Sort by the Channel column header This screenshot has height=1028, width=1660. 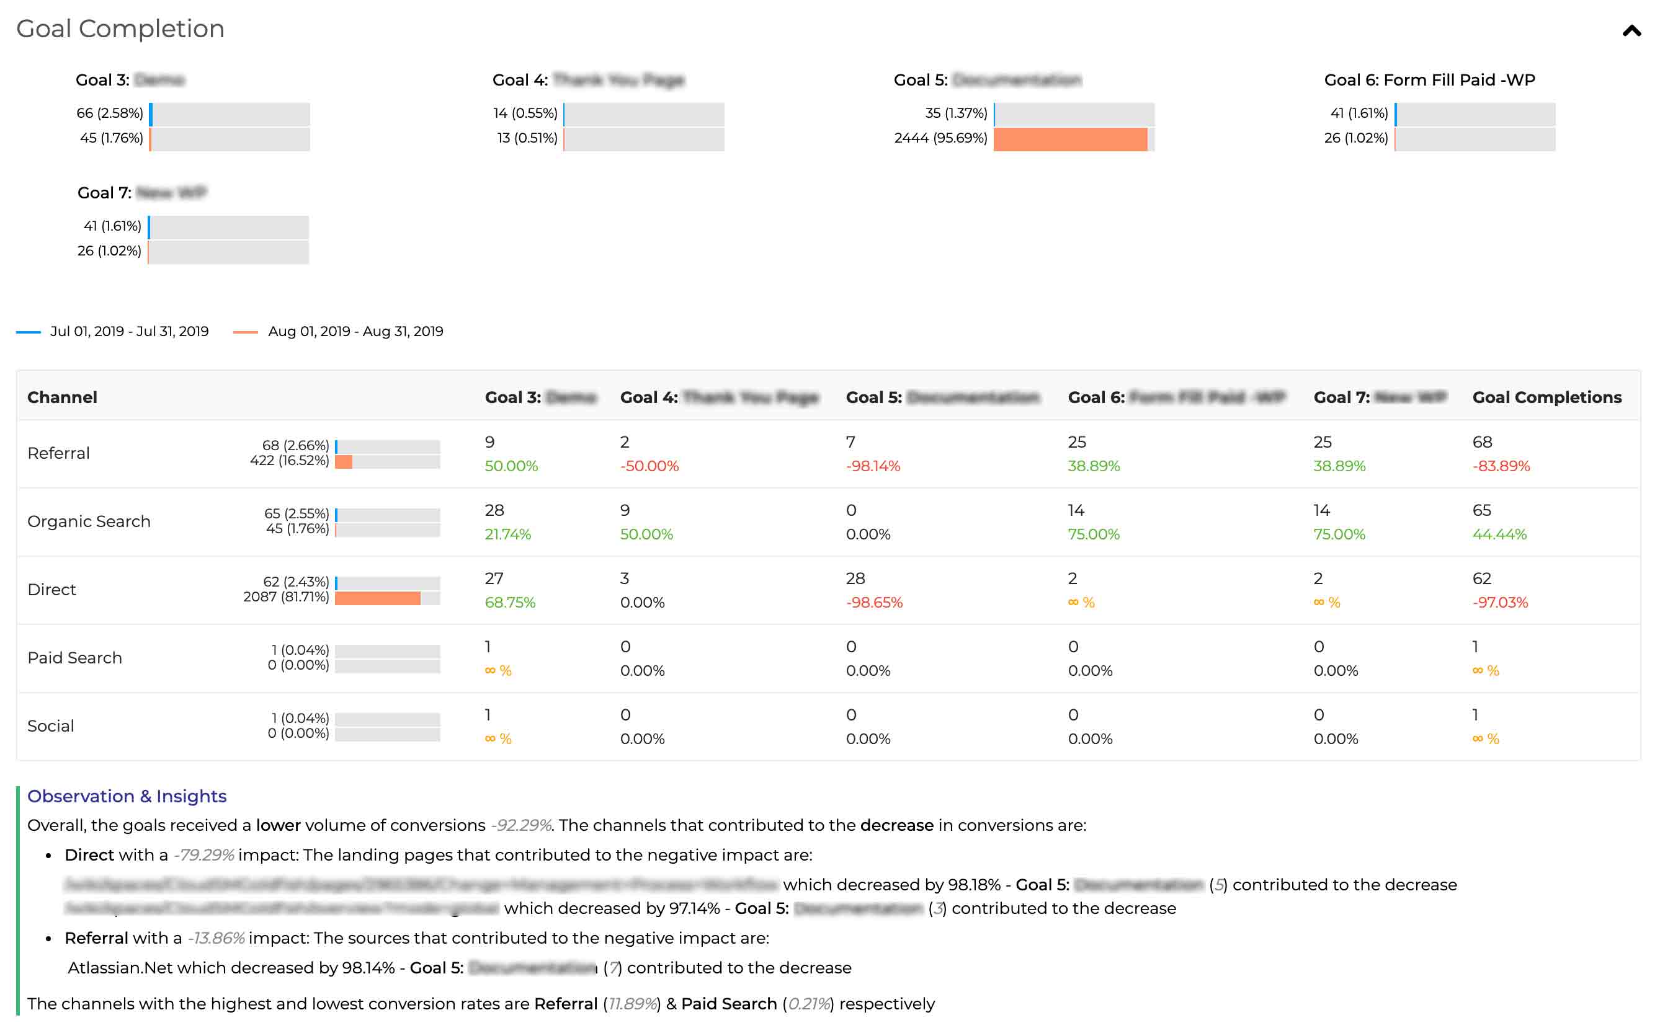pyautogui.click(x=62, y=397)
